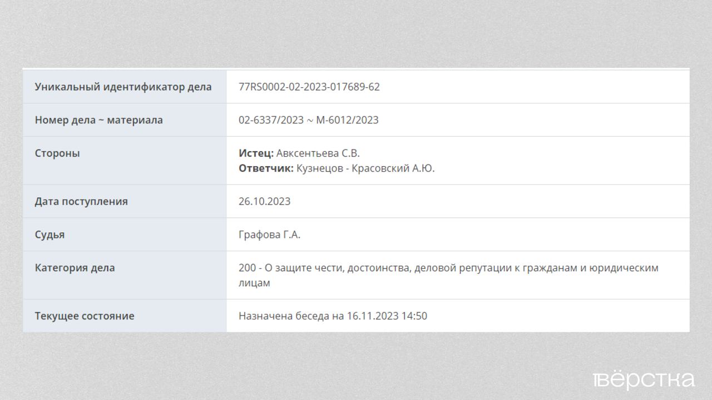Viewport: 712px width, 400px height.
Task: Select the hearing date 16.11.2023 14:50
Action: [x=387, y=316]
